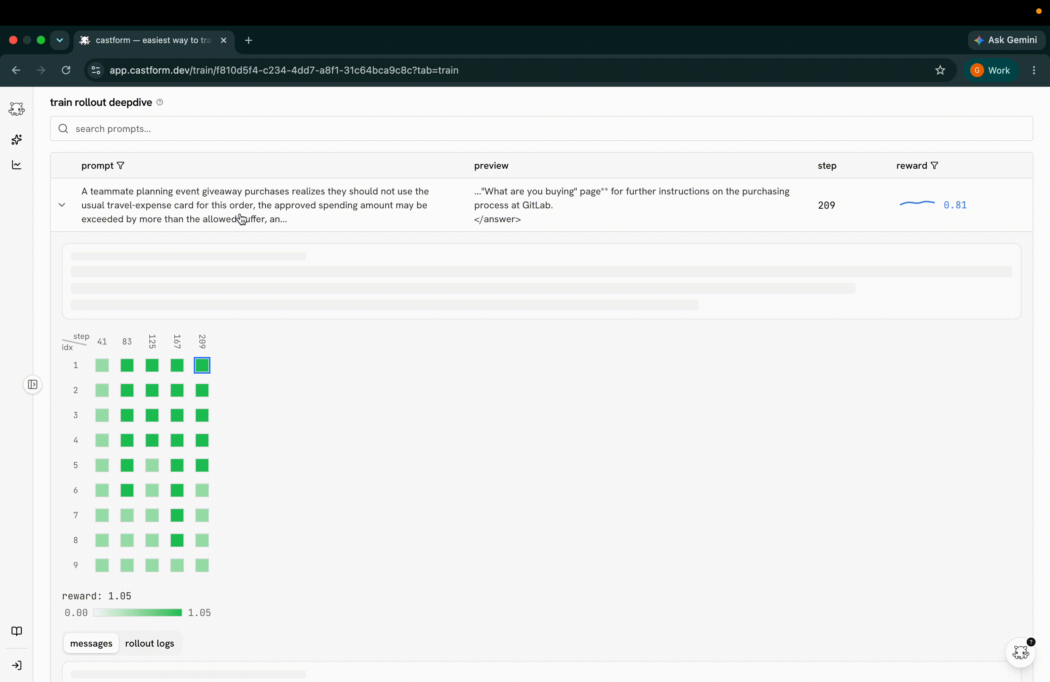Viewport: 1050px width, 682px height.
Task: Click the heatmap row label 7
Action: (x=75, y=515)
